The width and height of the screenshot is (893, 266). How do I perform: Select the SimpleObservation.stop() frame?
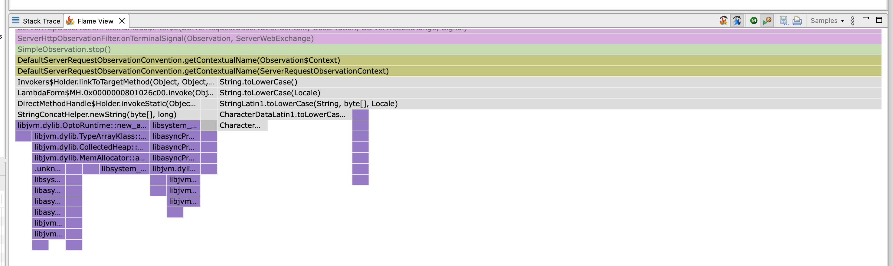448,49
